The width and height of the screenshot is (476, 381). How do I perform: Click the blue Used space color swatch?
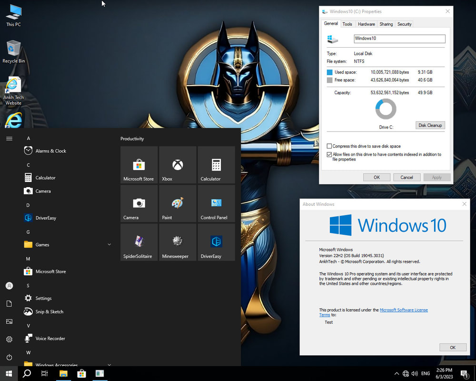[329, 72]
